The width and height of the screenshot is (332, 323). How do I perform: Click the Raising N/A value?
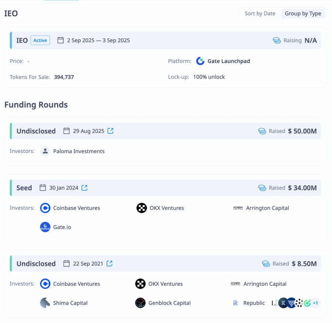pyautogui.click(x=311, y=41)
